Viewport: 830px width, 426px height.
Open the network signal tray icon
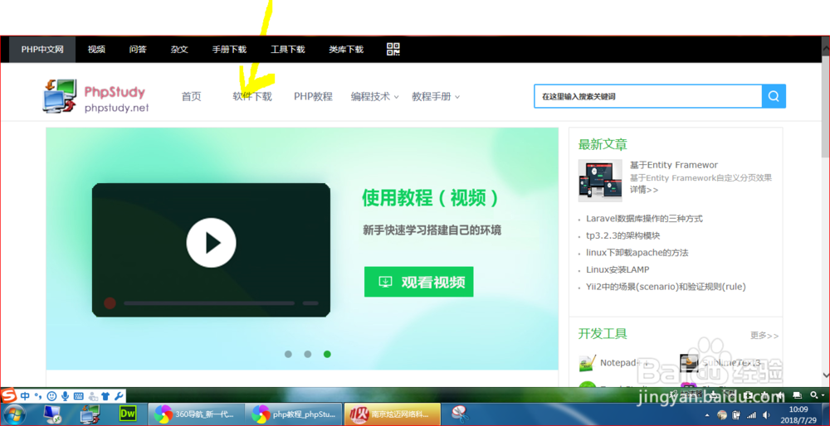point(751,415)
